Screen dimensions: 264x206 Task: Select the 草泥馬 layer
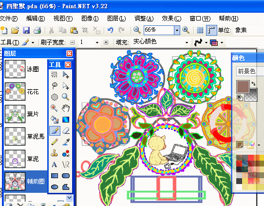click(25, 136)
